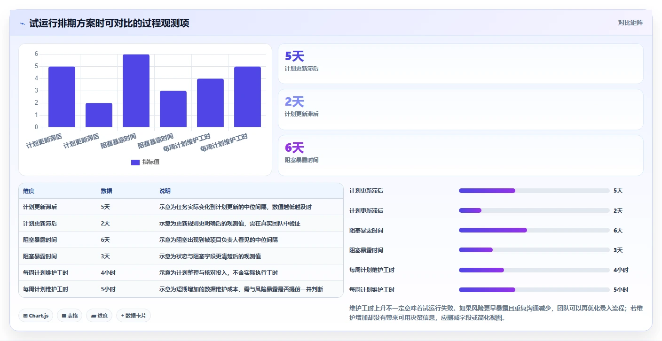Image resolution: width=662 pixels, height=341 pixels.
Task: Toggle the 指标值 legend entry in the chart
Action: 145,162
